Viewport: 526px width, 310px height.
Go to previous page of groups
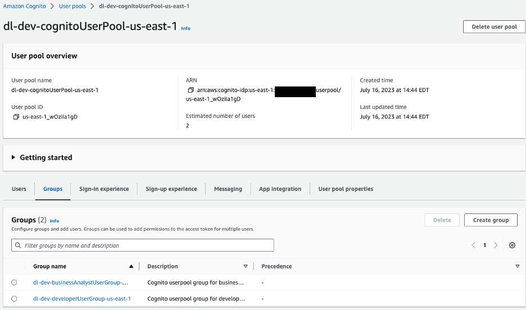click(473, 245)
